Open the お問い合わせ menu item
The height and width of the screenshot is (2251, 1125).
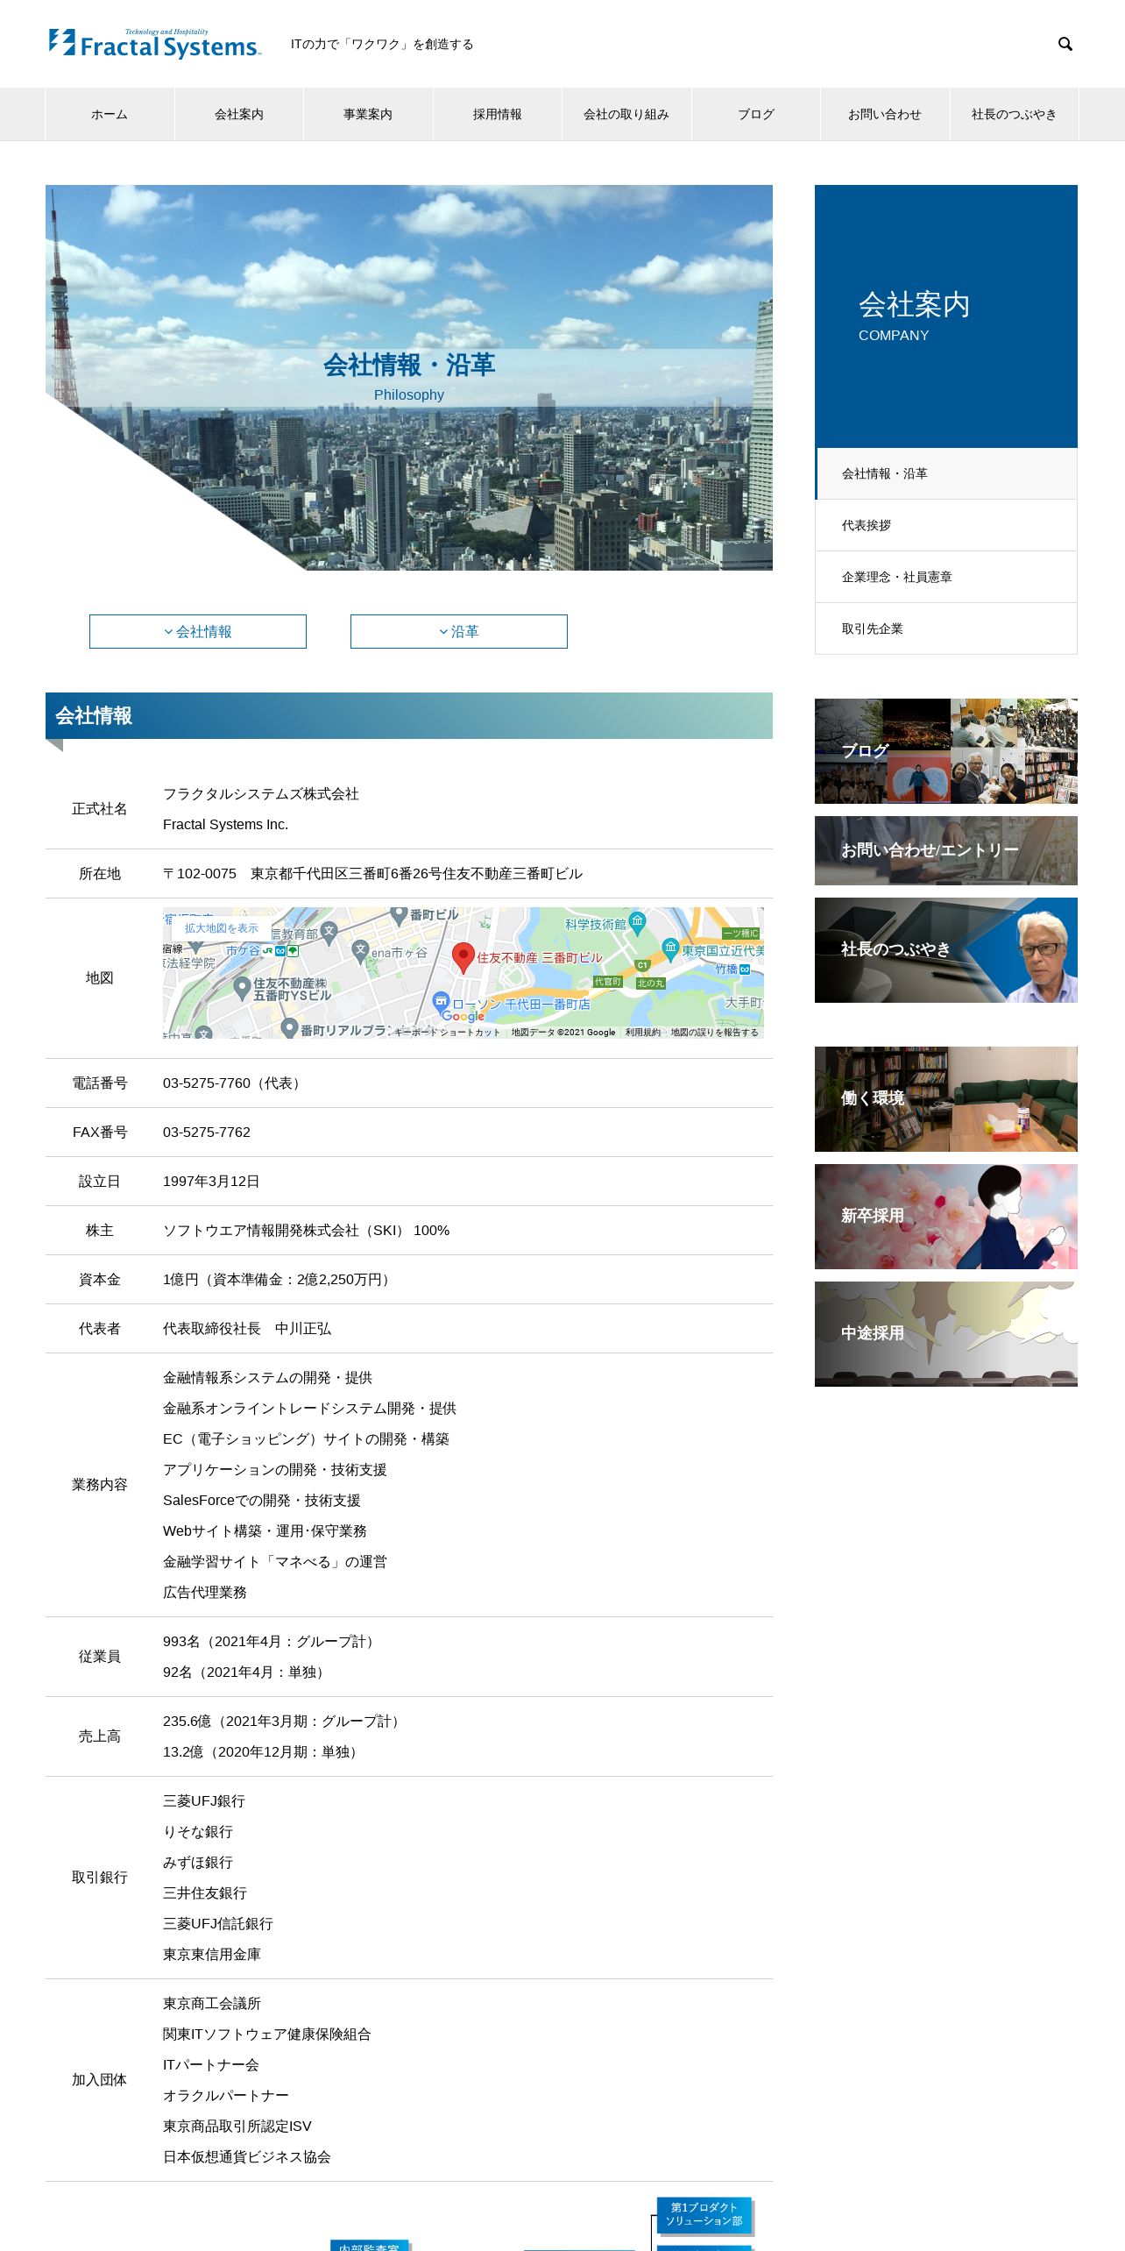coord(885,114)
